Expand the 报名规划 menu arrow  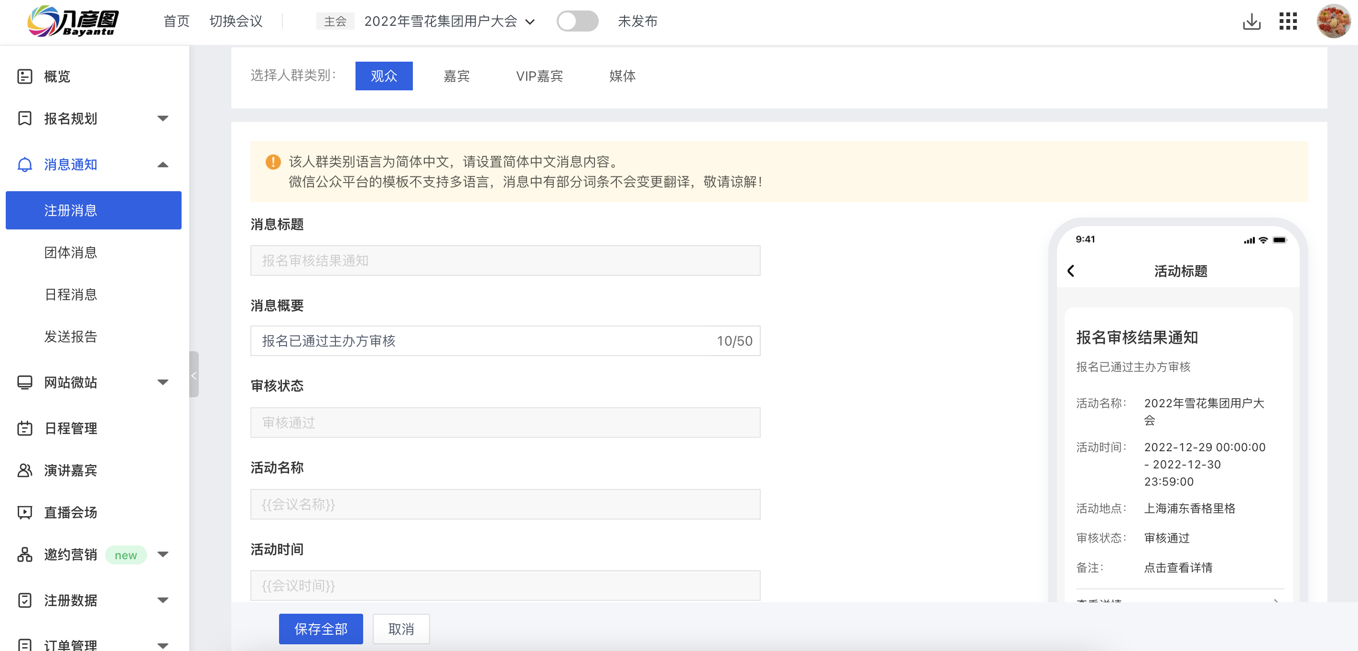163,119
